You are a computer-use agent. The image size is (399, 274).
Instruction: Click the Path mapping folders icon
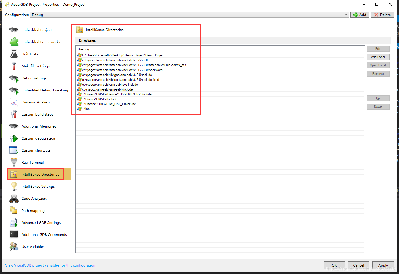pos(14,210)
